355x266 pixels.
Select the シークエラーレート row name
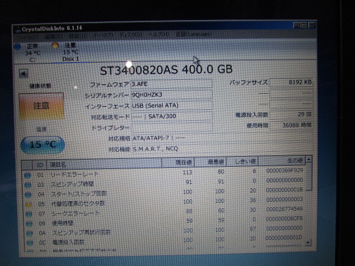[x=75, y=213]
